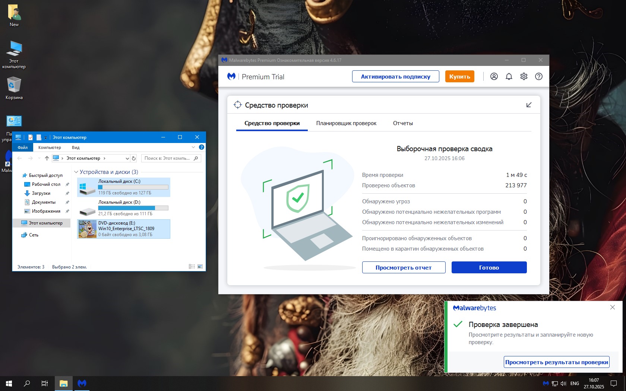Open the Malwarebytes account icon
This screenshot has height=391, width=626.
point(494,76)
